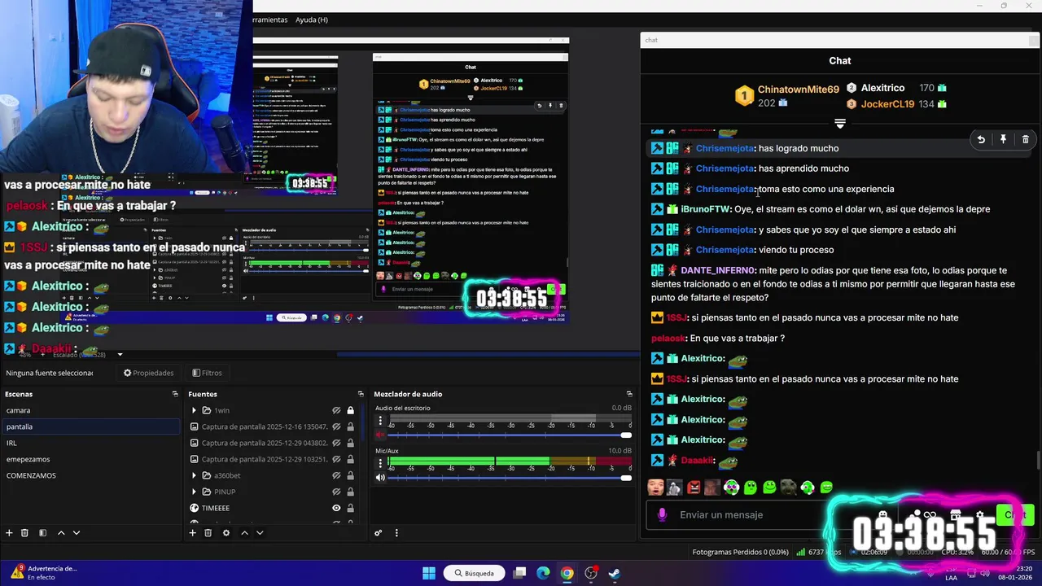Open advanced audio properties gears icon
The image size is (1042, 586).
[379, 533]
